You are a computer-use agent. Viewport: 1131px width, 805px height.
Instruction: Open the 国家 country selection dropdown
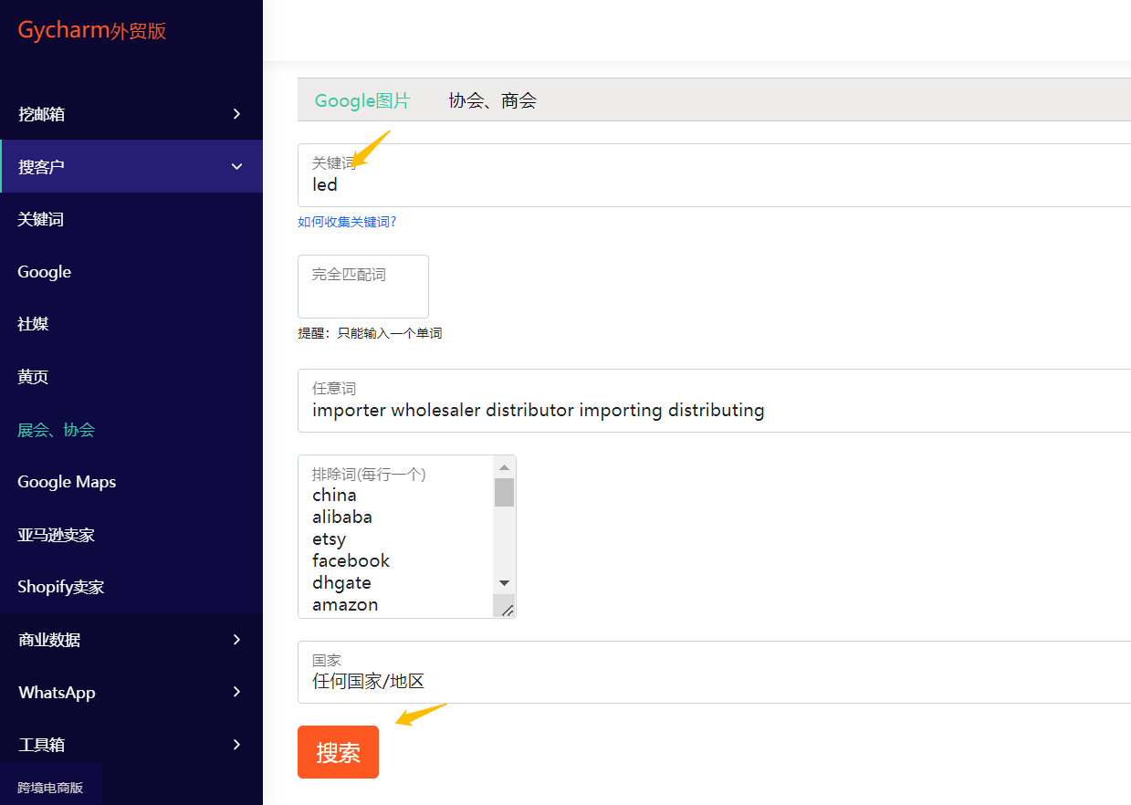coord(712,681)
